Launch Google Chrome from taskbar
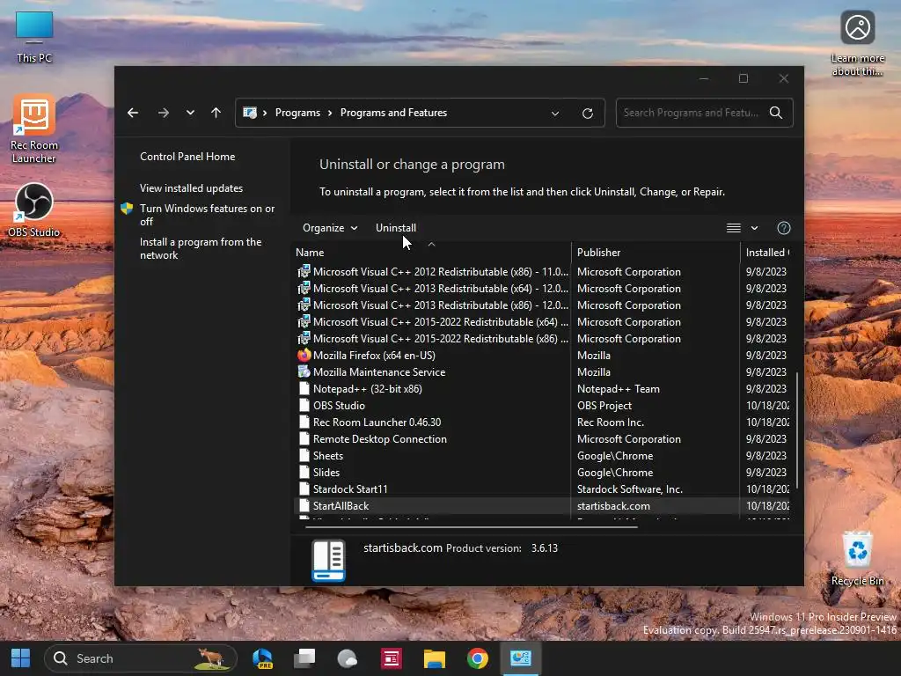This screenshot has height=676, width=901. tap(478, 658)
